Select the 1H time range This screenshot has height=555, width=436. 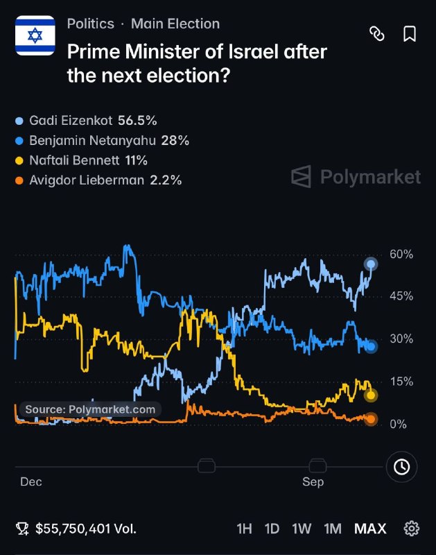point(245,529)
